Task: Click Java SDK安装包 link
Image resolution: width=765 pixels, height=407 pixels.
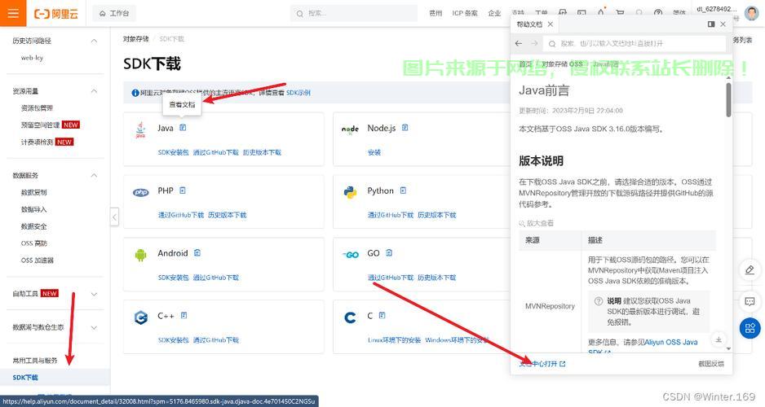Action: [173, 152]
